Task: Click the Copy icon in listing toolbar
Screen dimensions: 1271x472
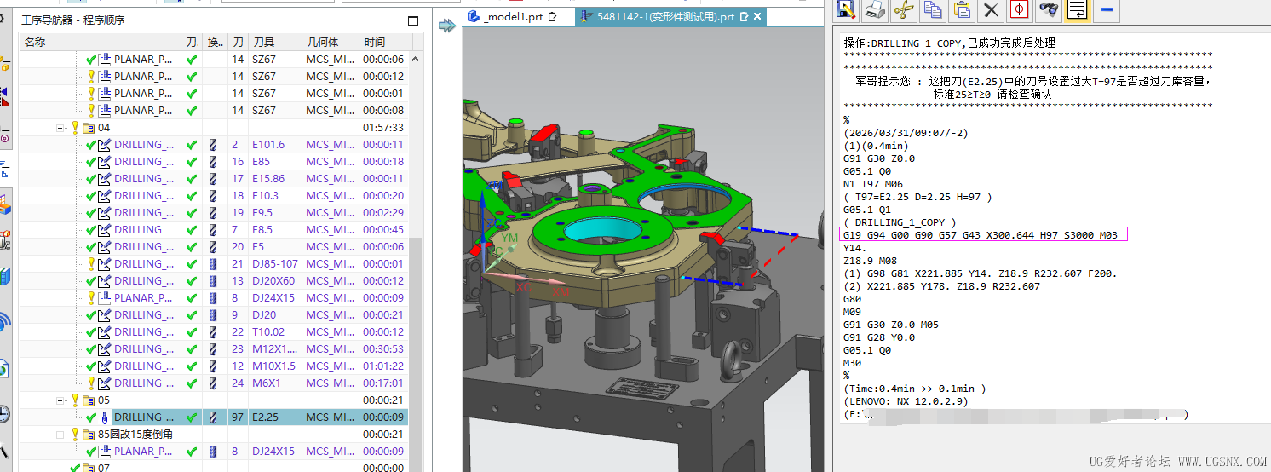Action: [x=933, y=9]
